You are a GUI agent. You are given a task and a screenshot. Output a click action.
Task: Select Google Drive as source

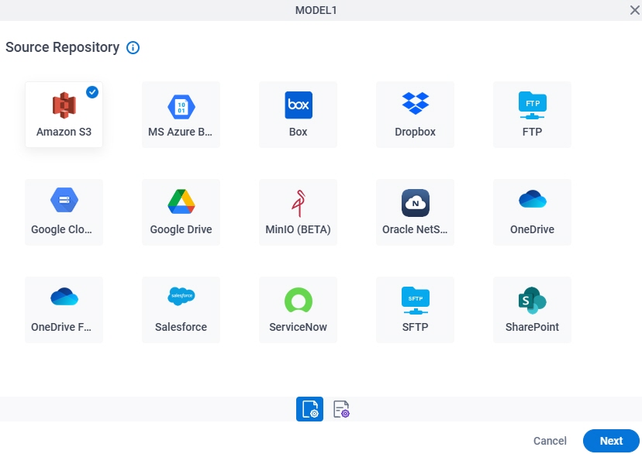pos(181,212)
